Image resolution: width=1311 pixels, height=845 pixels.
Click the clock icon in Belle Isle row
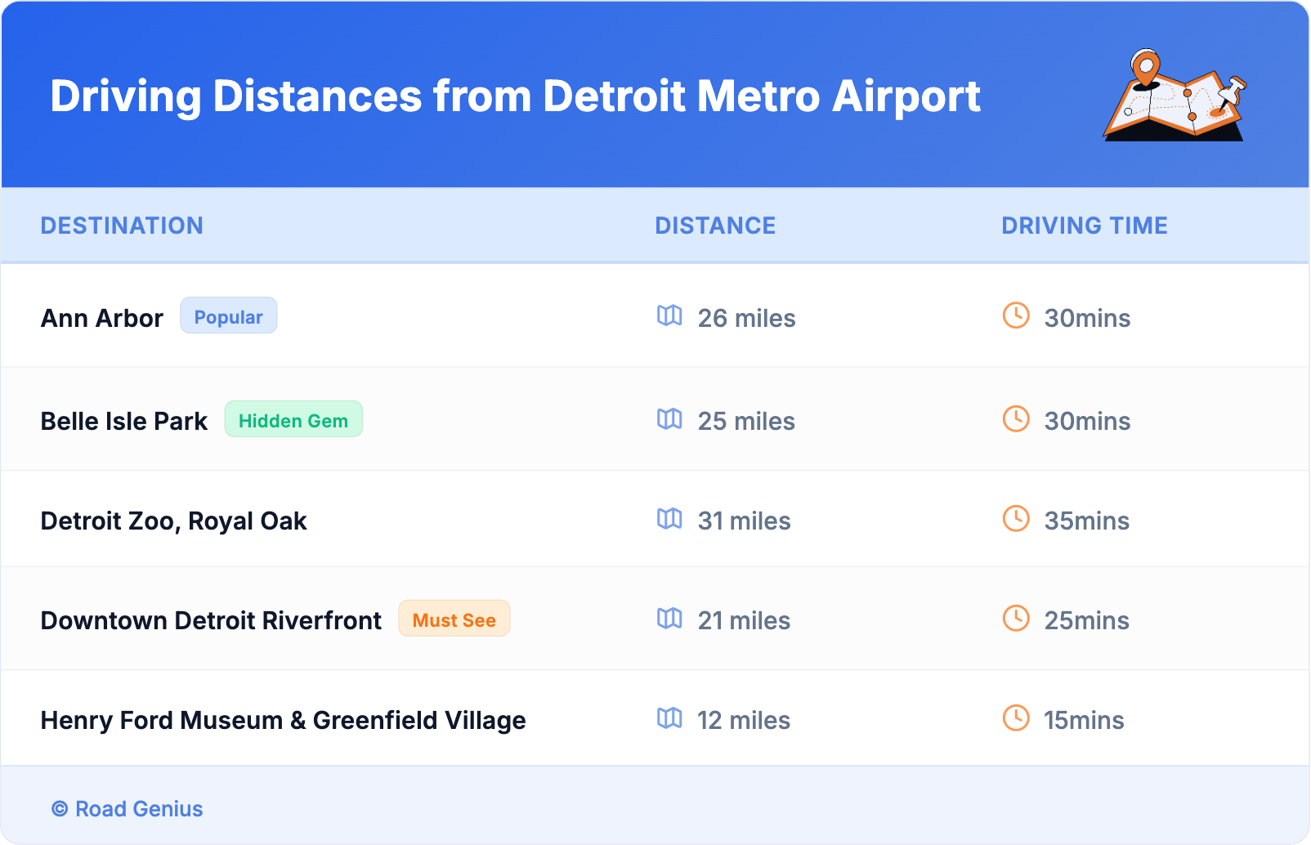click(x=1016, y=419)
